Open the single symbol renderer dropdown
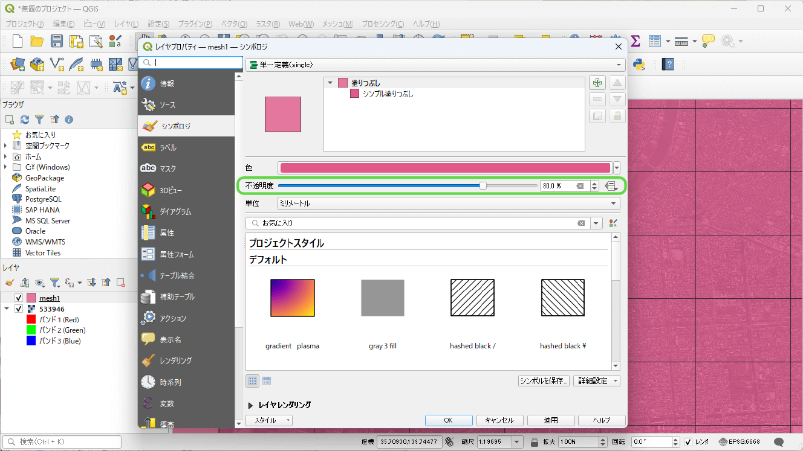Viewport: 803px width, 451px height. click(435, 65)
